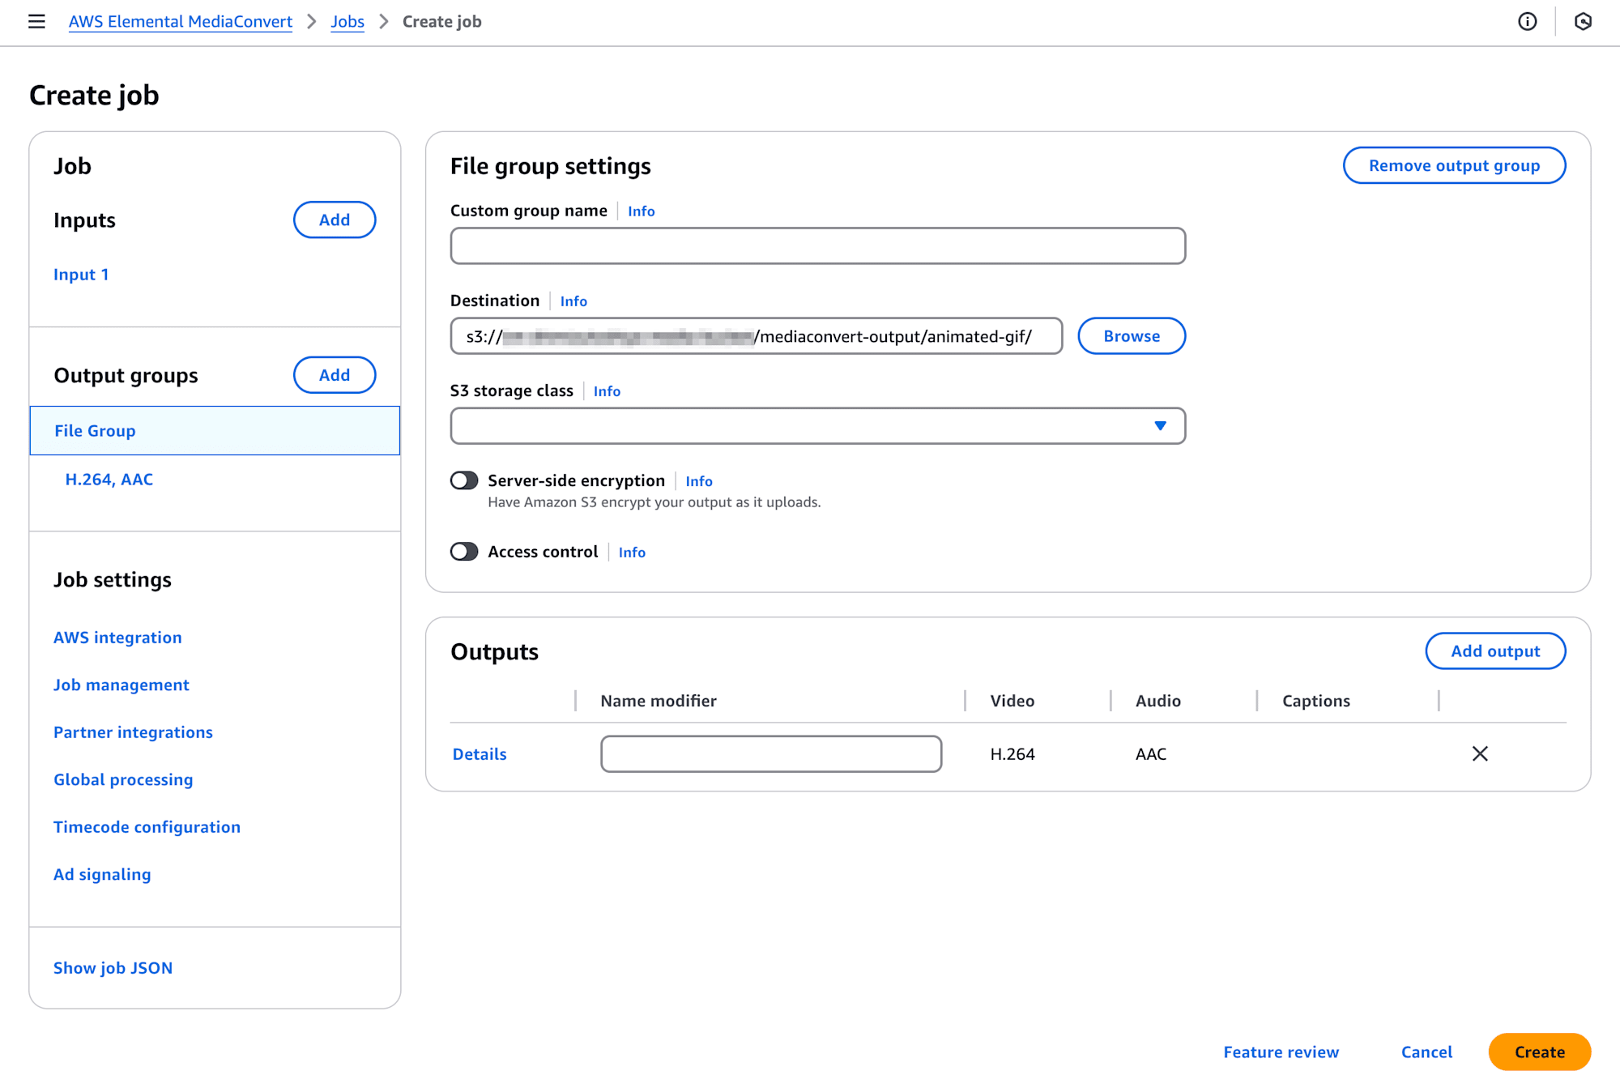Viewport: 1620px width, 1088px height.
Task: Open AWS integration job settings
Action: coord(117,638)
